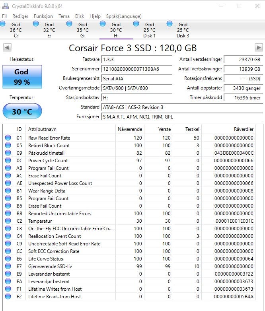Click status icon for Uncorrectable Soft Read Error Rate

(x=8, y=243)
